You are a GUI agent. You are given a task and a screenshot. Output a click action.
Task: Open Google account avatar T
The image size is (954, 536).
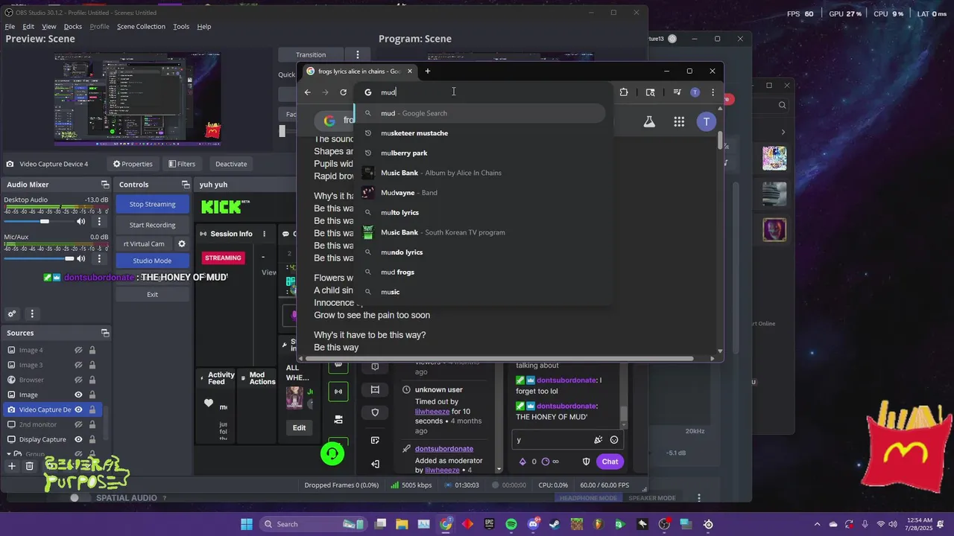[x=707, y=121]
